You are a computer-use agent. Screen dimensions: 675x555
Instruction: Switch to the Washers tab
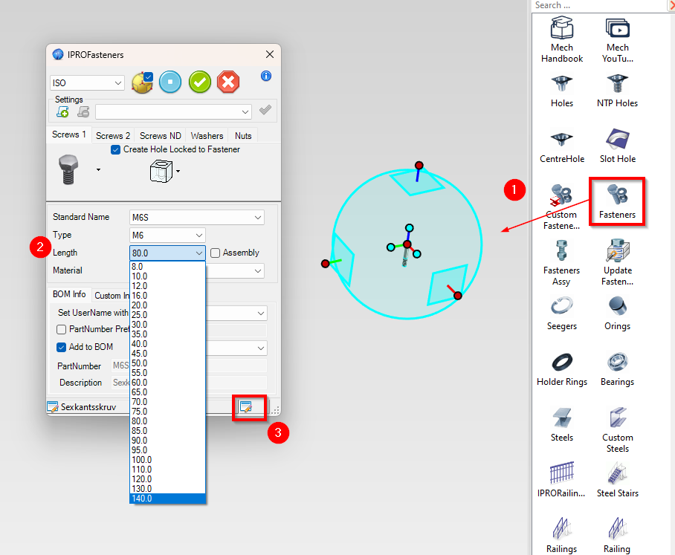point(207,135)
